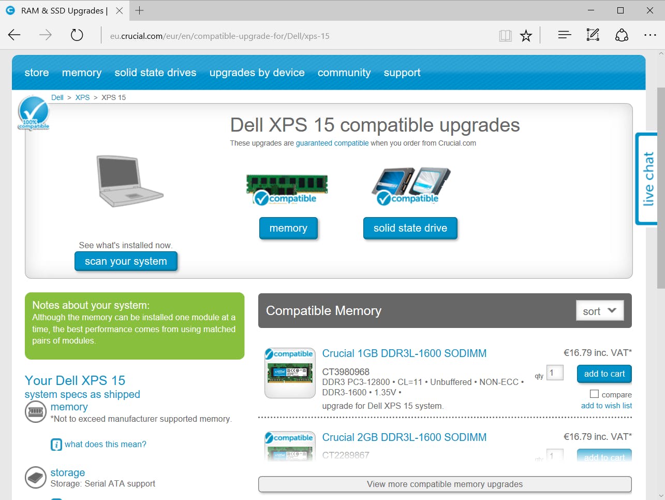The width and height of the screenshot is (665, 500).
Task: Click the memory heading in system specs
Action: click(69, 407)
